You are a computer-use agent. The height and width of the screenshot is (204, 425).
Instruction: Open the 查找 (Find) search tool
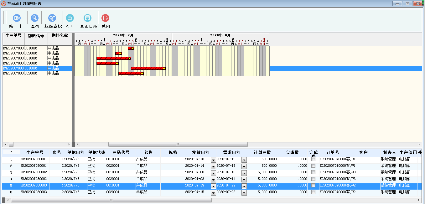pos(35,18)
